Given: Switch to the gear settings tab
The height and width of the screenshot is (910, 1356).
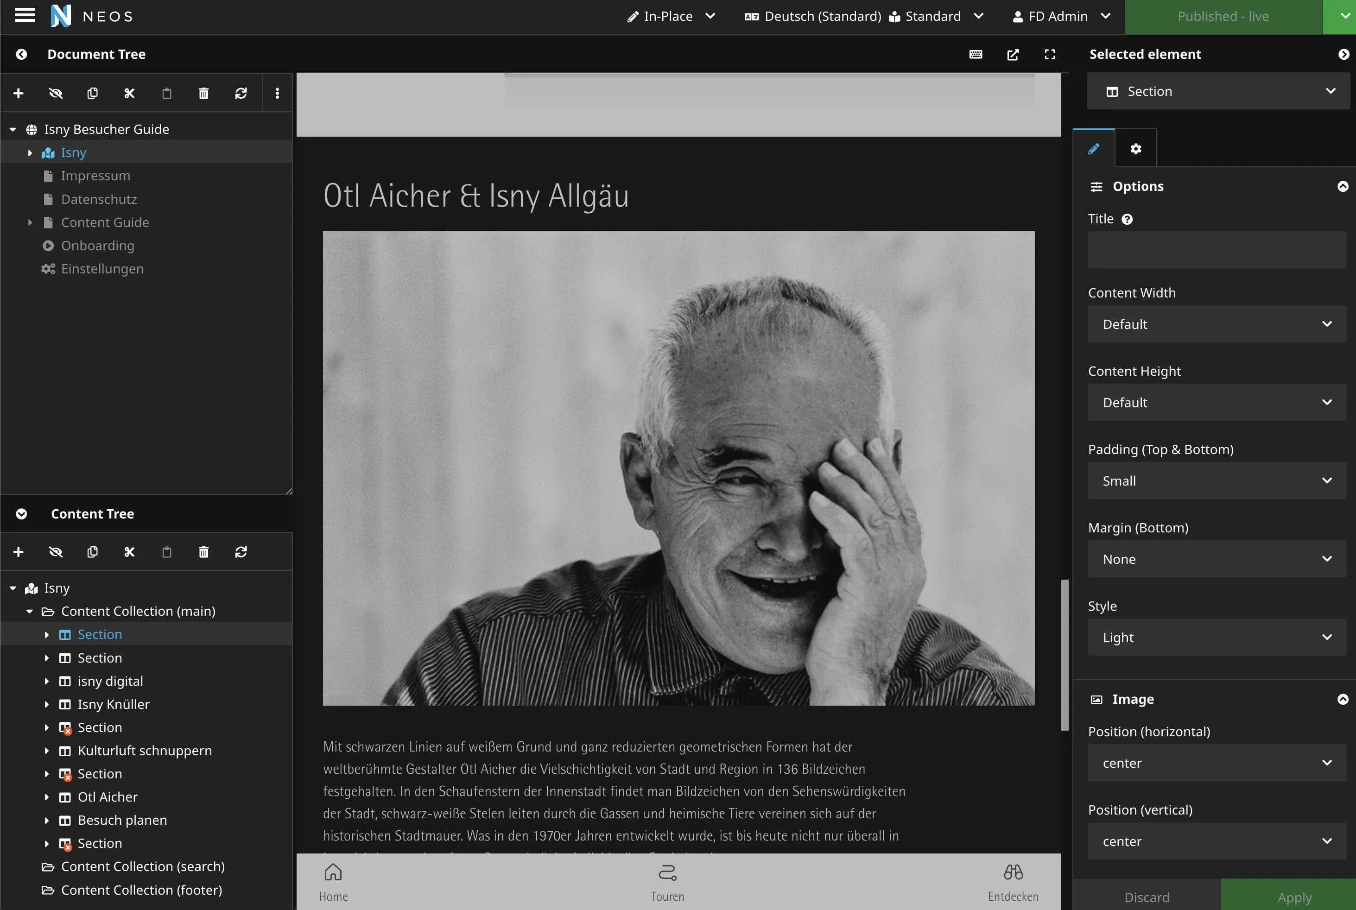Looking at the screenshot, I should click(1136, 149).
